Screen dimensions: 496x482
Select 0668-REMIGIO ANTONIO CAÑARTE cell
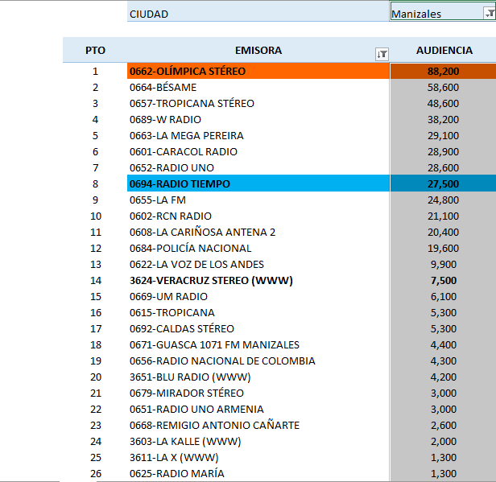tap(258, 426)
